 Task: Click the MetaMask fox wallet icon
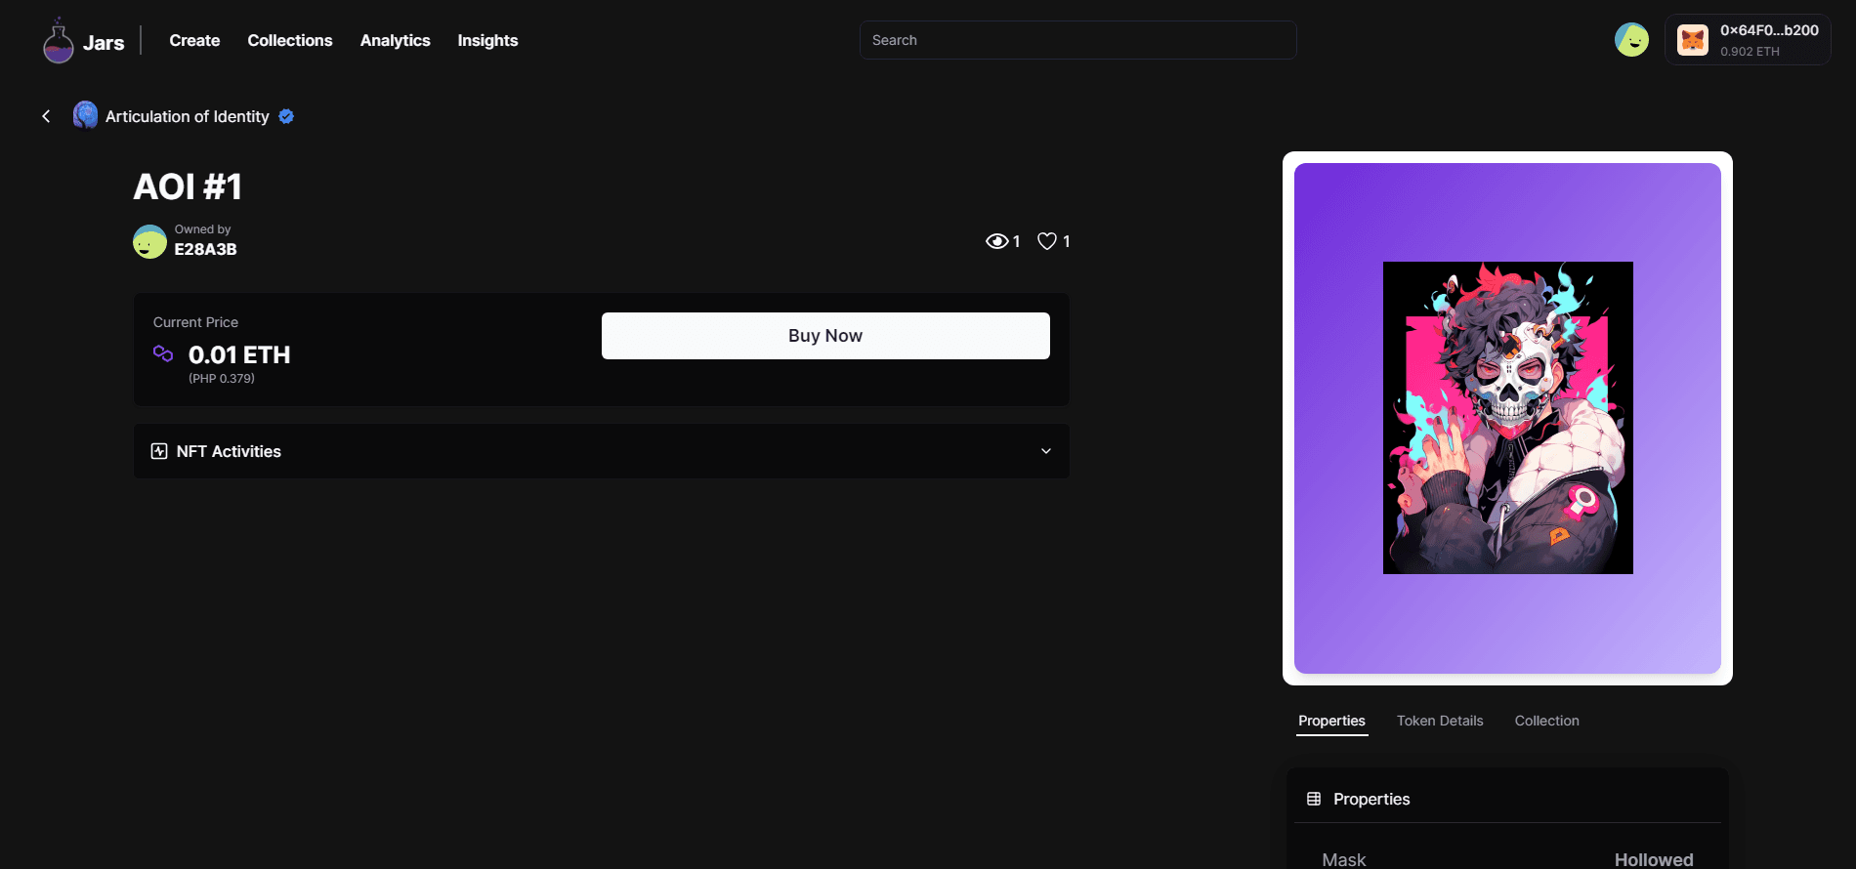tap(1693, 40)
